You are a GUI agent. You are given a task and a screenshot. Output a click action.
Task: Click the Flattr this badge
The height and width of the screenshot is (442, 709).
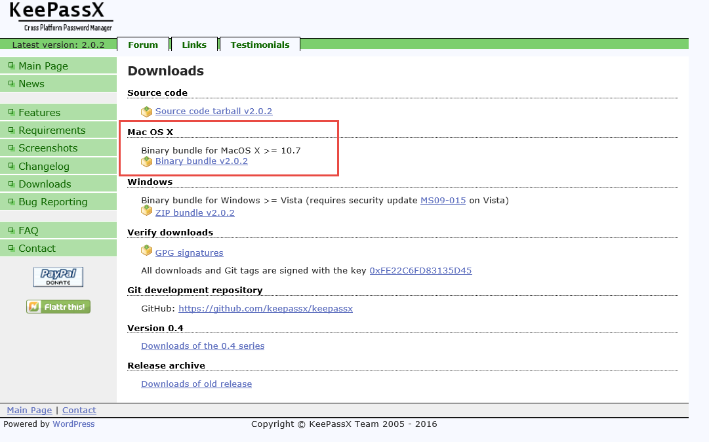pos(58,306)
